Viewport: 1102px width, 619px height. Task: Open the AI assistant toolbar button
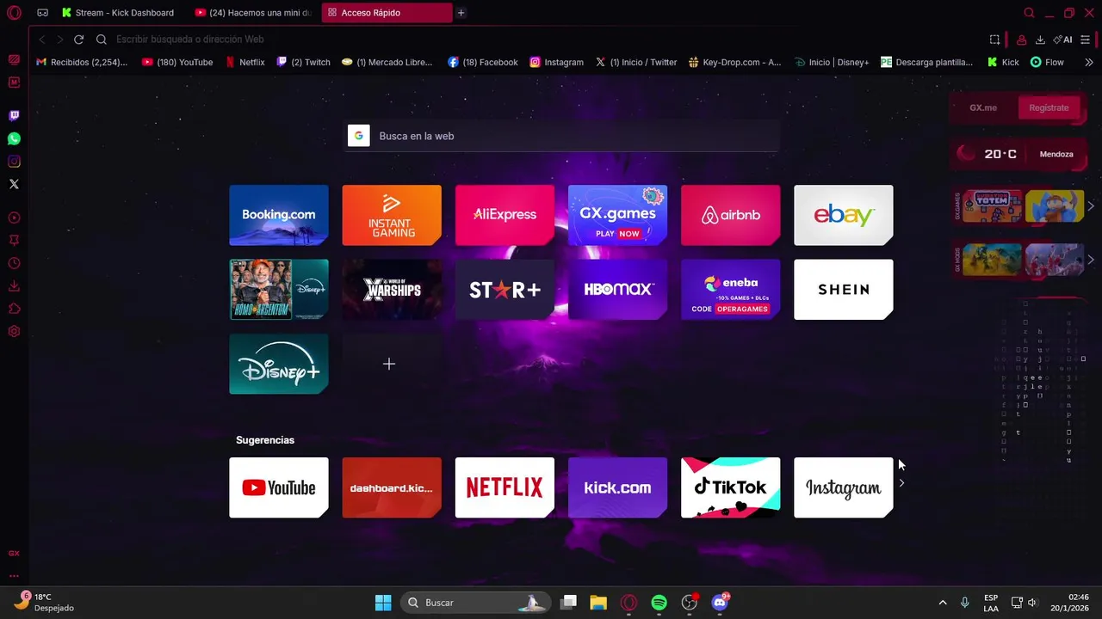[x=1063, y=40]
